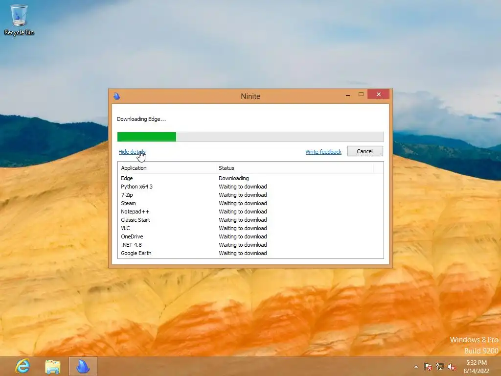Screen dimensions: 501x376
Task: Open the Recycle Bin desktop icon
Action: click(x=19, y=20)
